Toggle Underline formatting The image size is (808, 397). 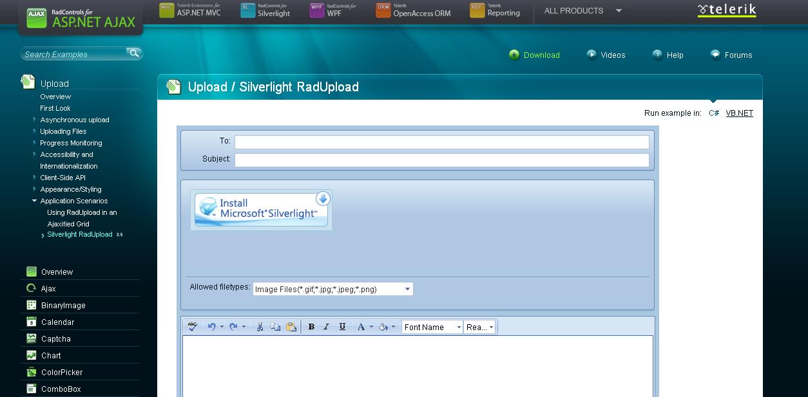tap(342, 327)
